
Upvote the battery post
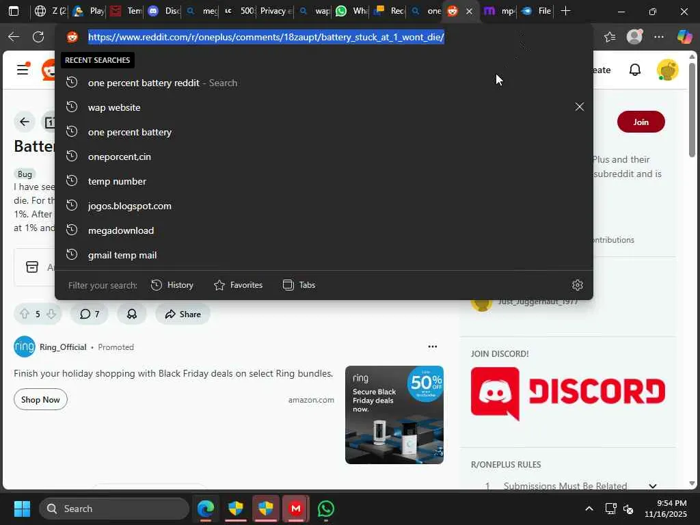[x=24, y=314]
